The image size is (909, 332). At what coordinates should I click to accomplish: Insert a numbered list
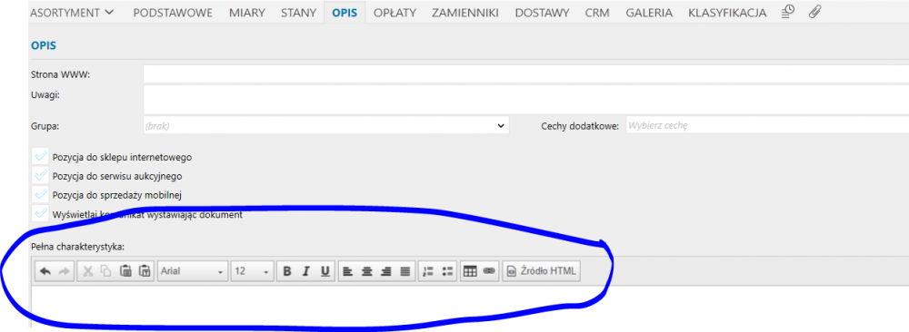coord(428,270)
